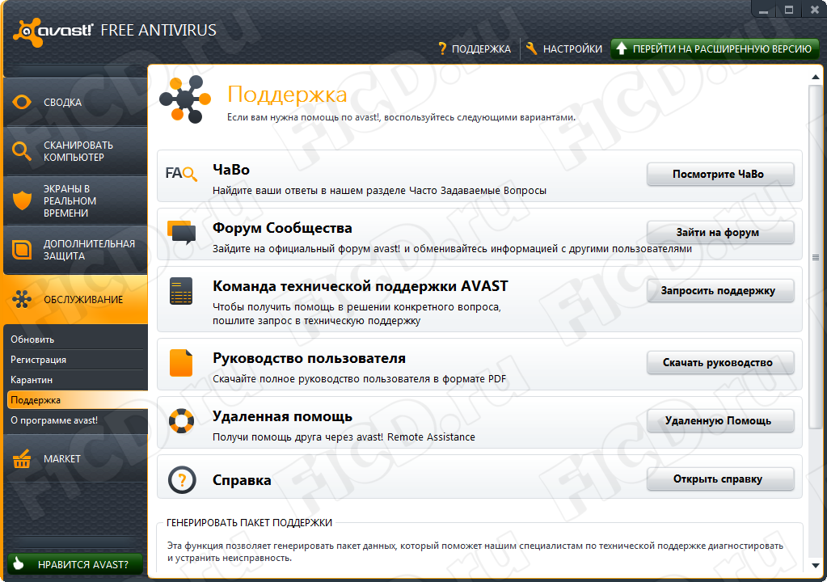Click the question mark icon beside ПОДДЕРЖКА
Screen dimensions: 827x582
(x=442, y=48)
